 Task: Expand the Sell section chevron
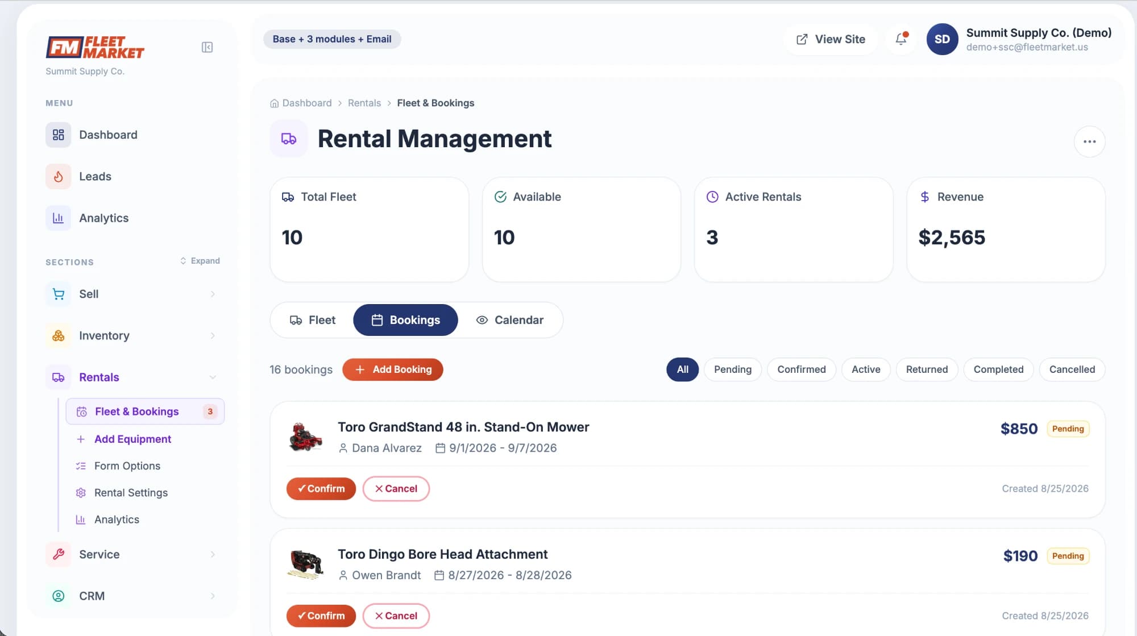(x=213, y=294)
